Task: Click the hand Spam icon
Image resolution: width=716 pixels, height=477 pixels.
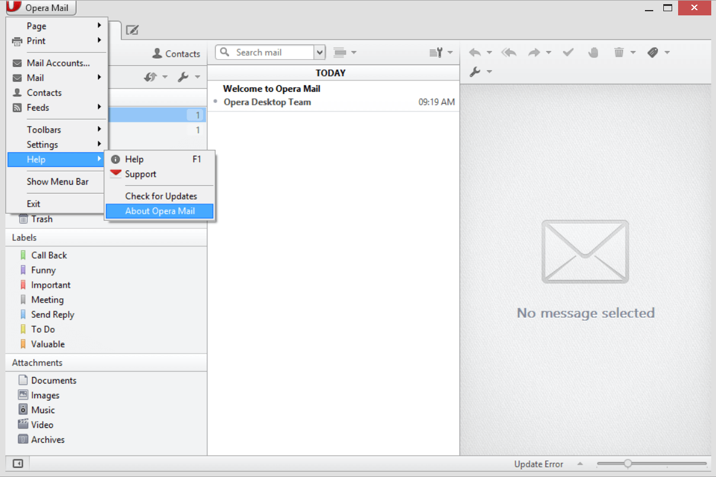Action: [593, 52]
